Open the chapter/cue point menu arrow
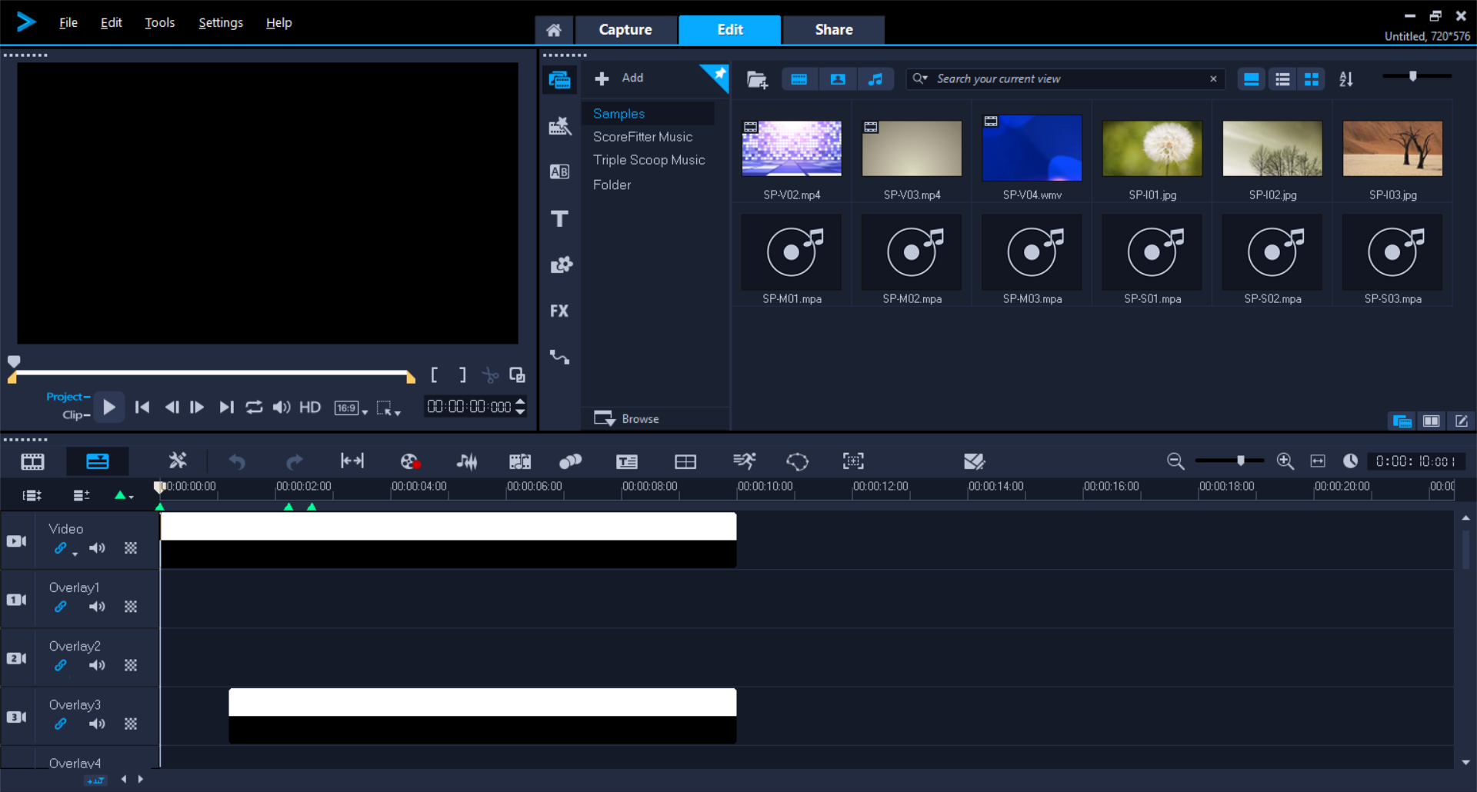This screenshot has width=1477, height=792. tap(132, 497)
